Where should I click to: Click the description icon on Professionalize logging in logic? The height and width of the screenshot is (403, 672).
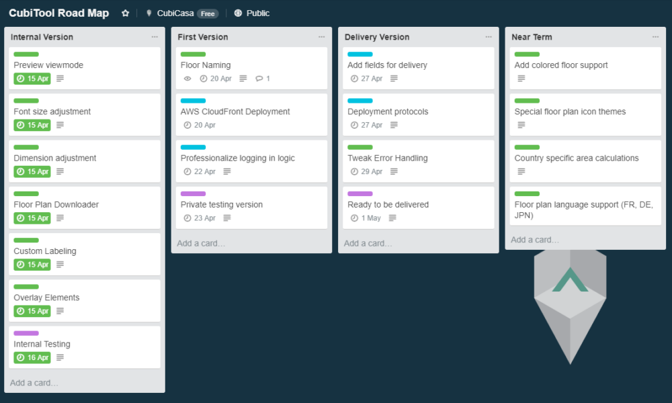227,171
